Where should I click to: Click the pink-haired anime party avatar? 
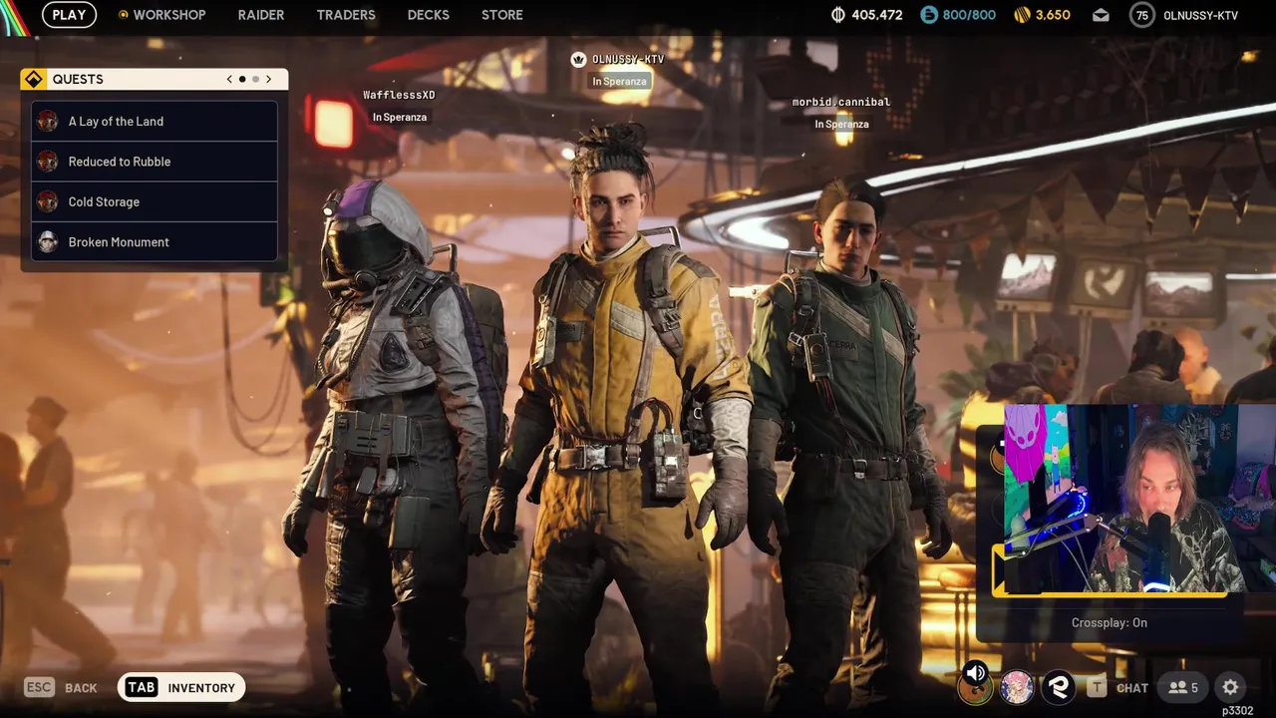pyautogui.click(x=1017, y=687)
